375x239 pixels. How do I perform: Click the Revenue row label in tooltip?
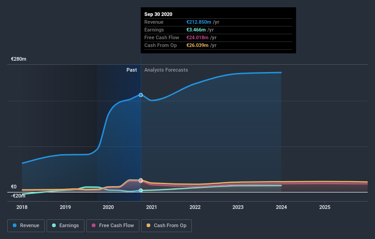(x=154, y=22)
